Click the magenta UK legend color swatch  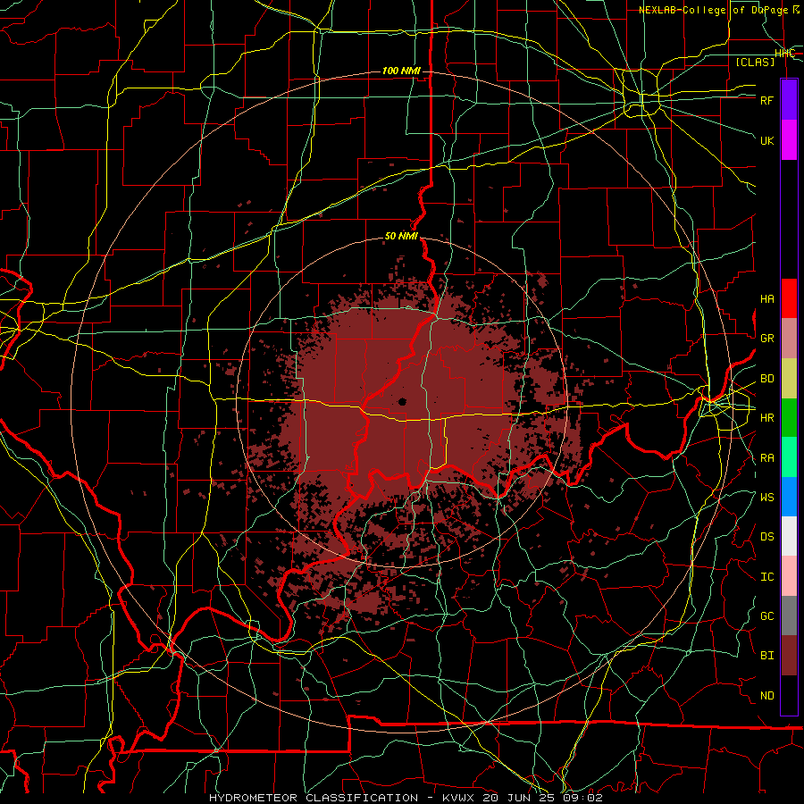789,140
